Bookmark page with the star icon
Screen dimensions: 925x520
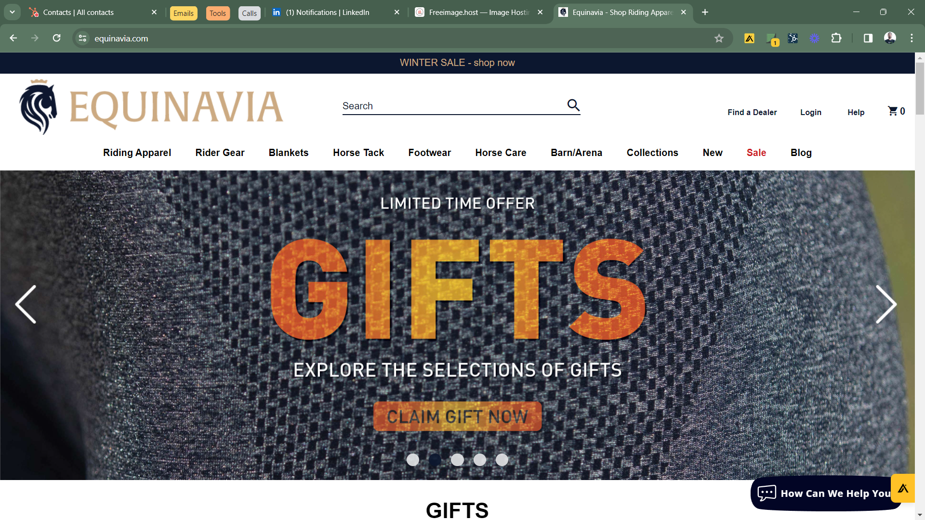(719, 39)
